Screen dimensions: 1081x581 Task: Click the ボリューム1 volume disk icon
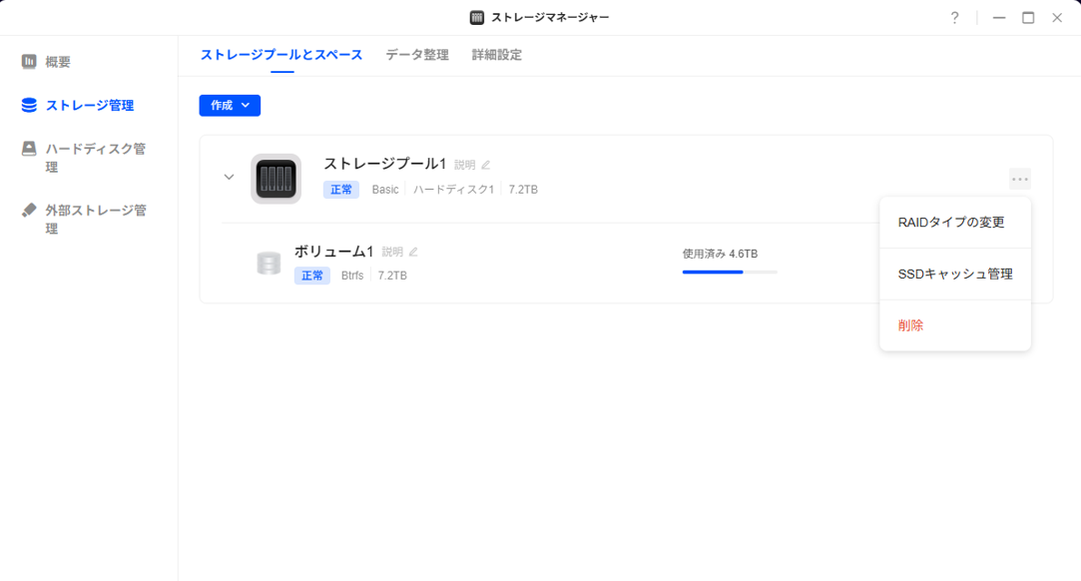[269, 263]
